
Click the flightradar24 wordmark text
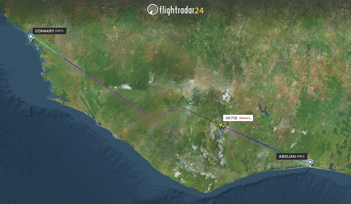coord(181,10)
